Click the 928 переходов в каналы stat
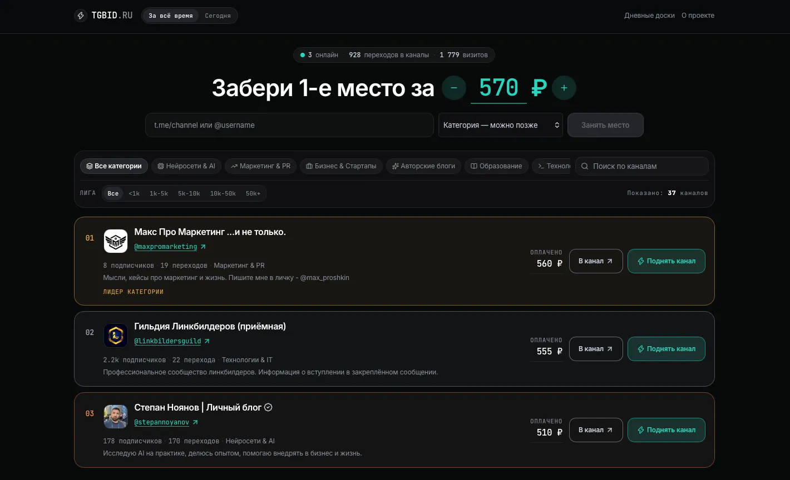Screen dimensions: 790x480 (x=389, y=55)
